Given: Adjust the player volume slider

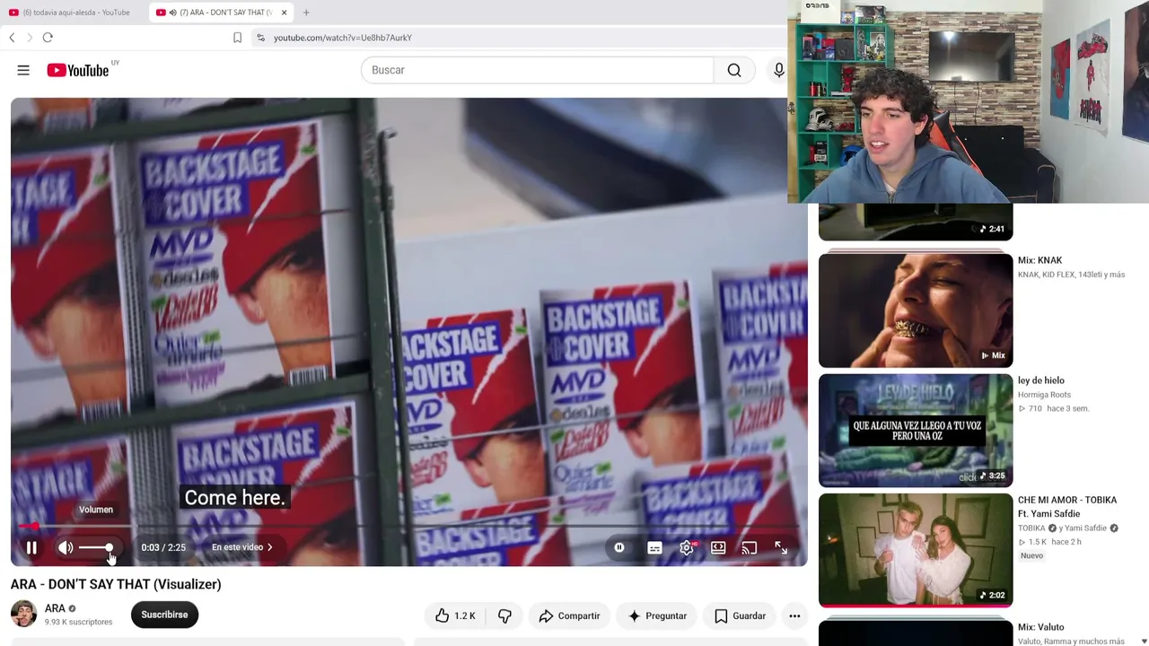Looking at the screenshot, I should (x=96, y=547).
